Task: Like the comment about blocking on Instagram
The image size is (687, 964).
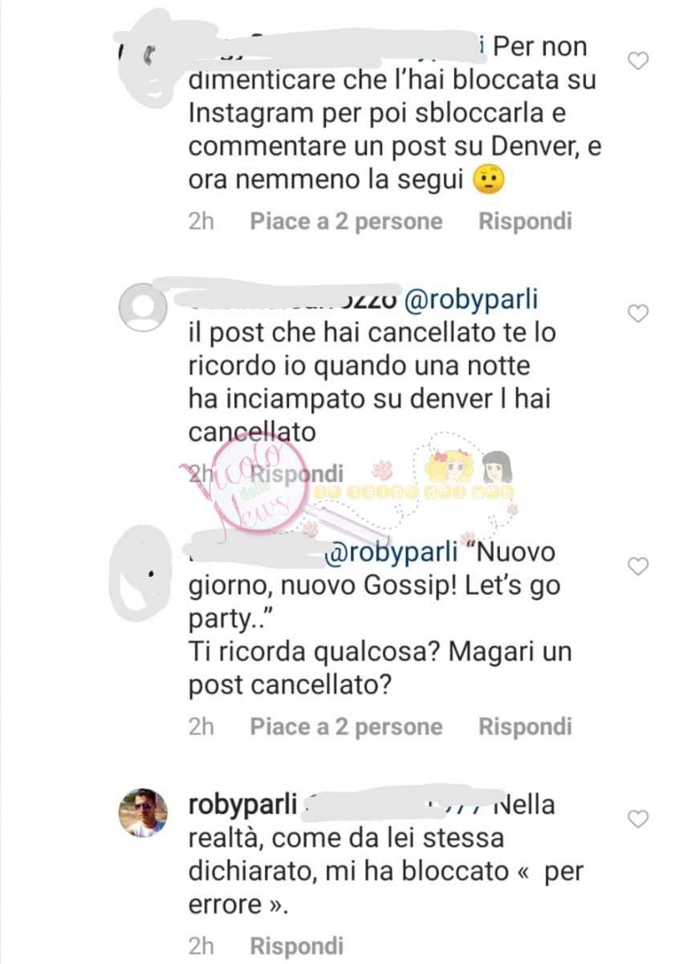Action: (637, 61)
